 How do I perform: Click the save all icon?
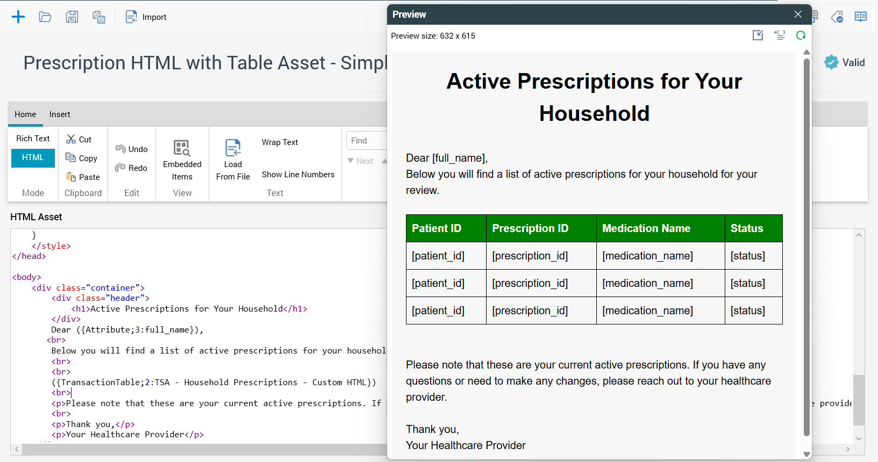99,17
